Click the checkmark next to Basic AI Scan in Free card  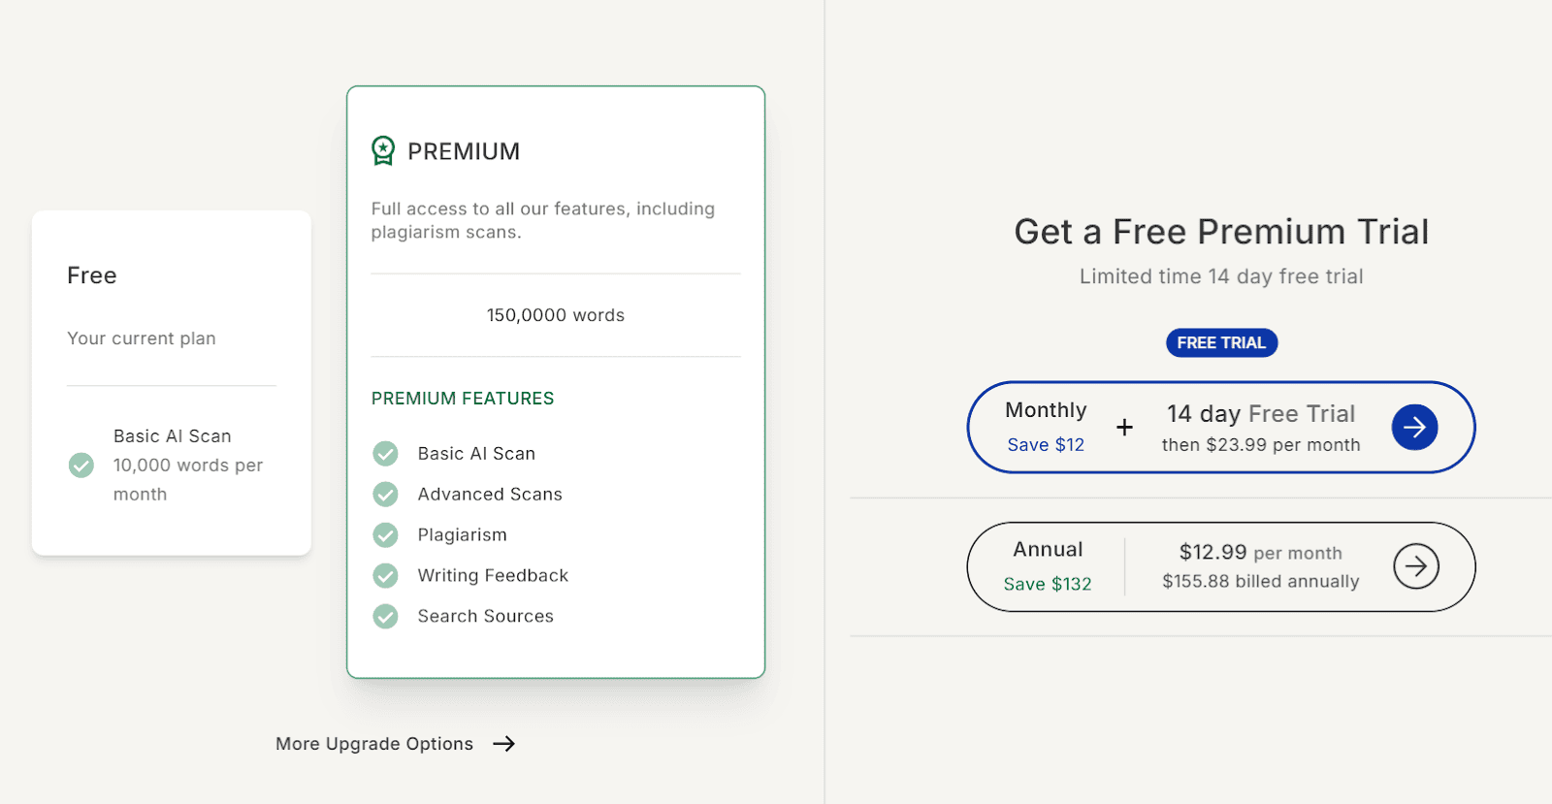click(81, 466)
